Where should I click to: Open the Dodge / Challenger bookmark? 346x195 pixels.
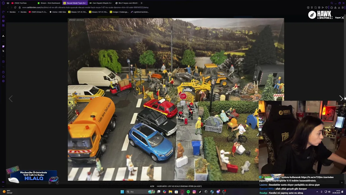pyautogui.click(x=119, y=12)
